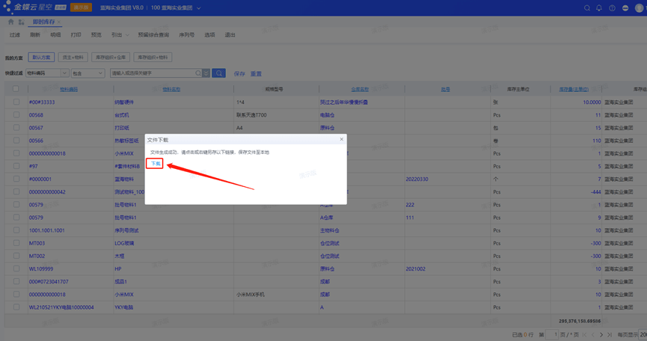
Task: Open the notification bell icon
Action: click(x=599, y=7)
